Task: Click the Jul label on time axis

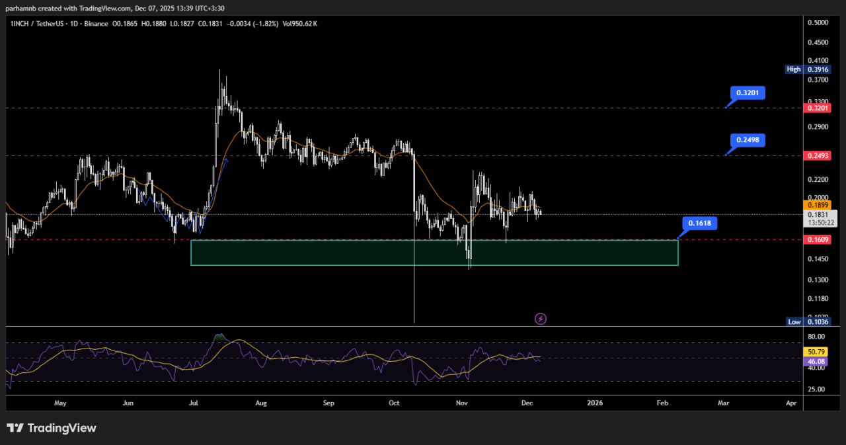Action: pos(194,403)
